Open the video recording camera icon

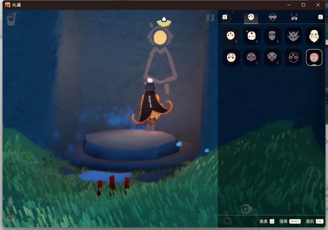click(246, 209)
